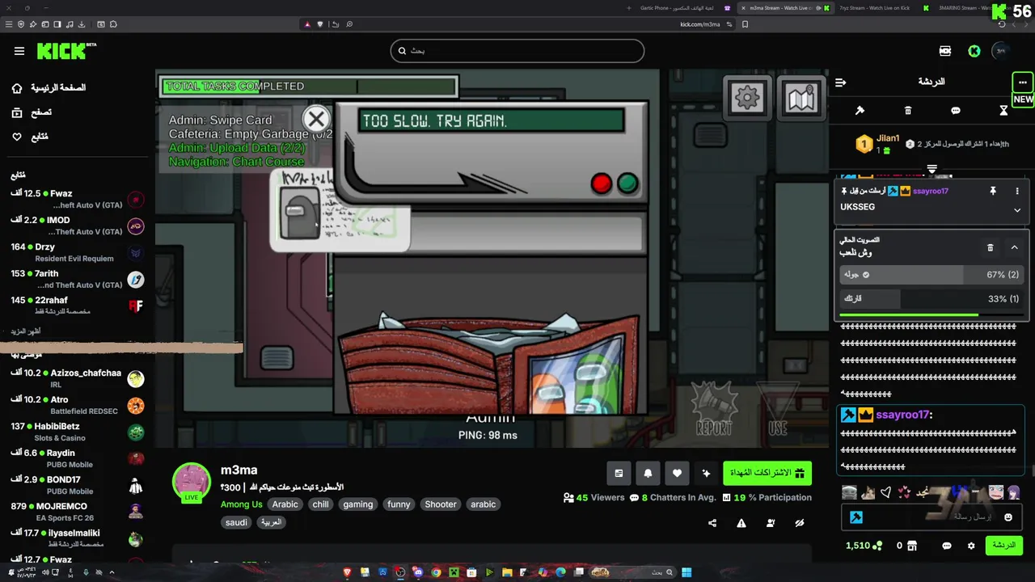Screen dimensions: 1035x582
Task: Expand the pinned UKSSEG message chevron
Action: point(1017,210)
